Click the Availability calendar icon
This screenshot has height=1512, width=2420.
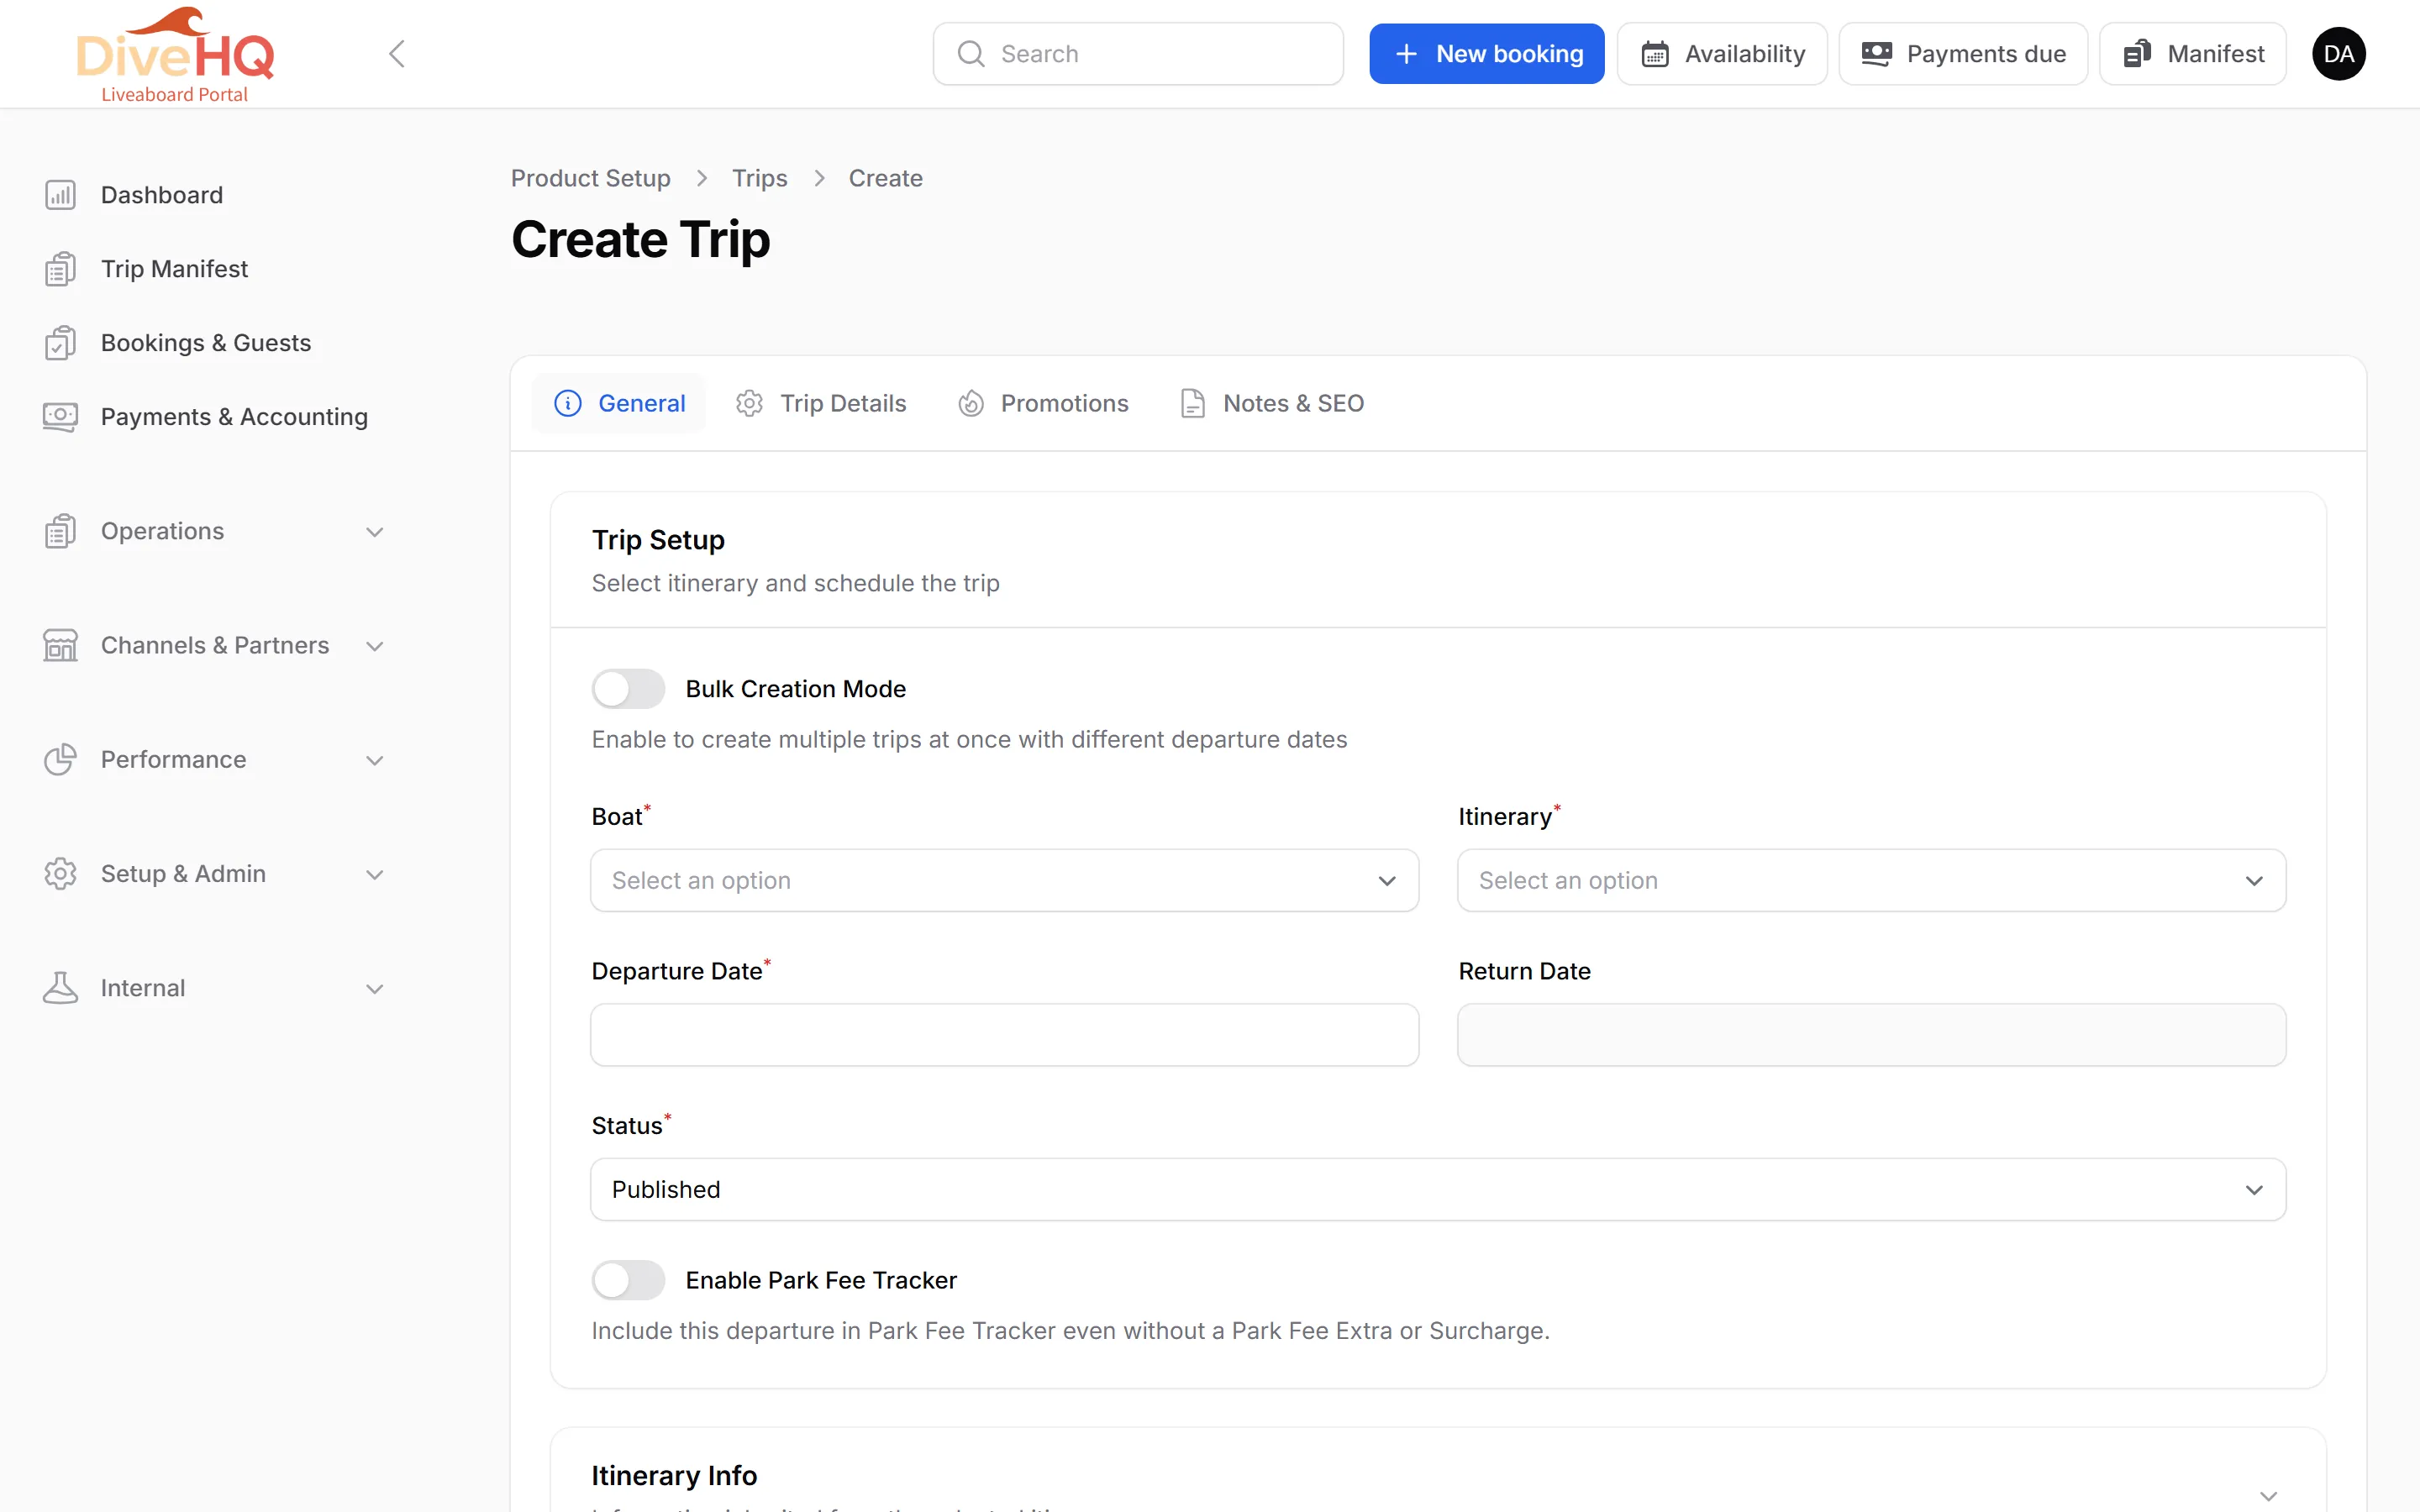[x=1655, y=54]
